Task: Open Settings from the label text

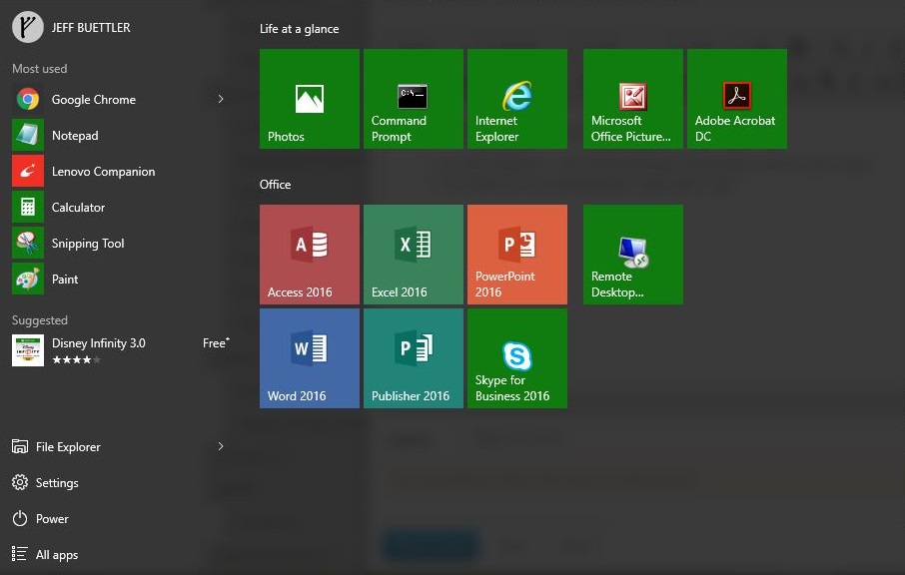Action: click(x=57, y=483)
